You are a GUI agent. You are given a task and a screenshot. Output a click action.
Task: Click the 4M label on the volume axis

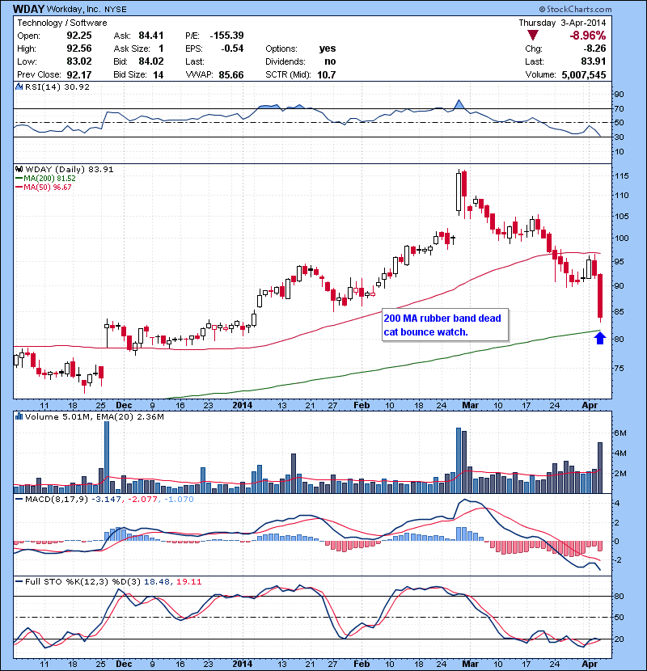click(620, 454)
